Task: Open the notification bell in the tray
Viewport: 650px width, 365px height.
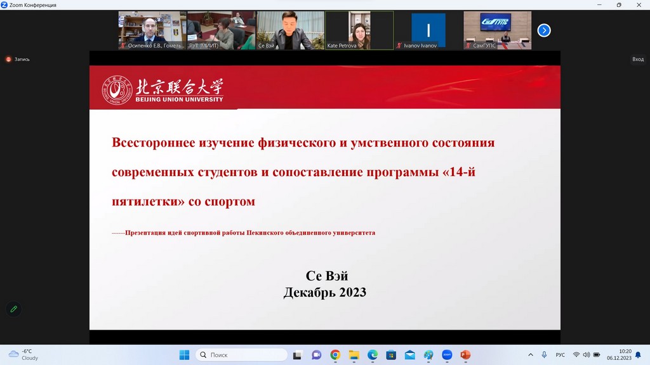Action: click(638, 355)
